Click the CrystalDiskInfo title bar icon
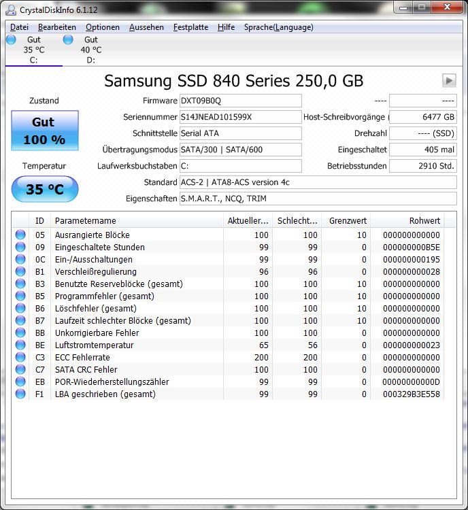Image resolution: width=468 pixels, height=510 pixels. tap(11, 10)
